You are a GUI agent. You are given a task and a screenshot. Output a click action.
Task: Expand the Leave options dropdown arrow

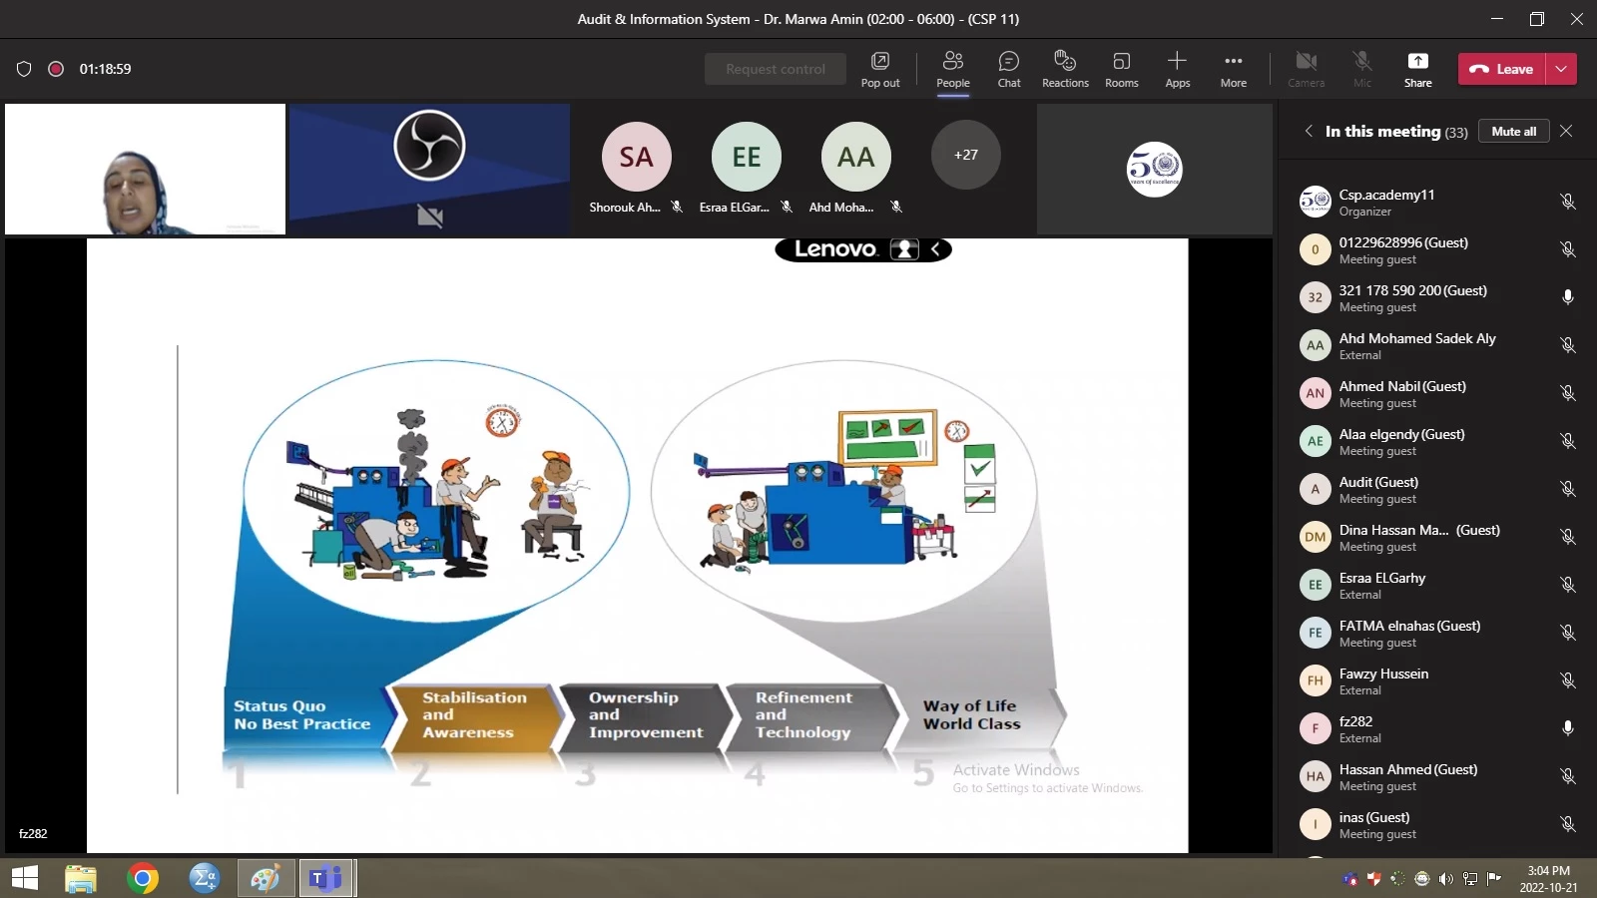pyautogui.click(x=1561, y=69)
